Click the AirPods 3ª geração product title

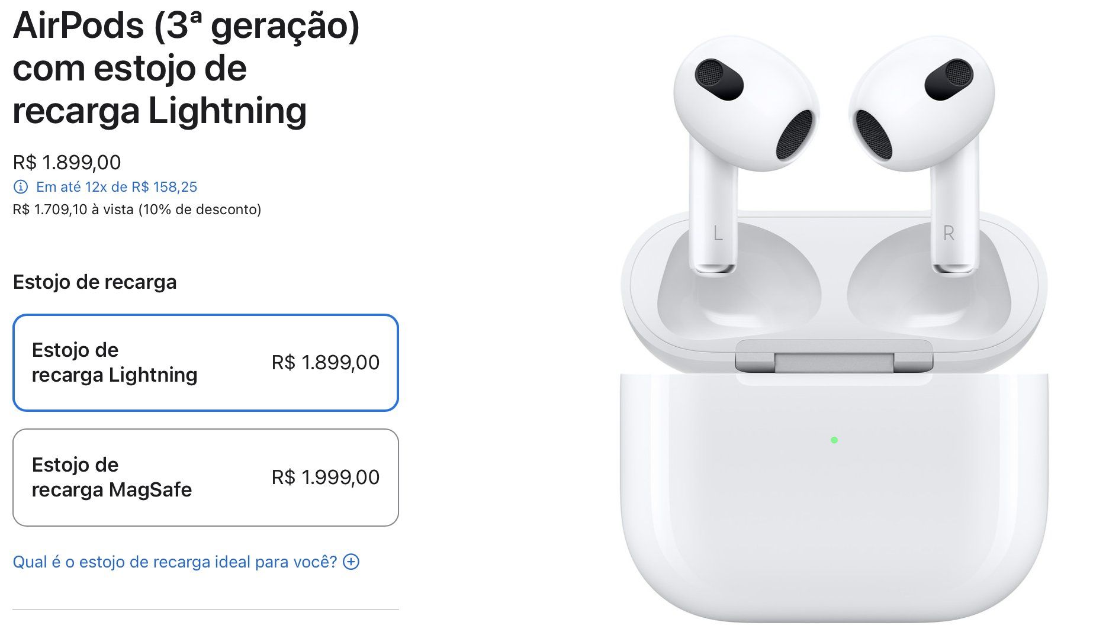coord(187,68)
